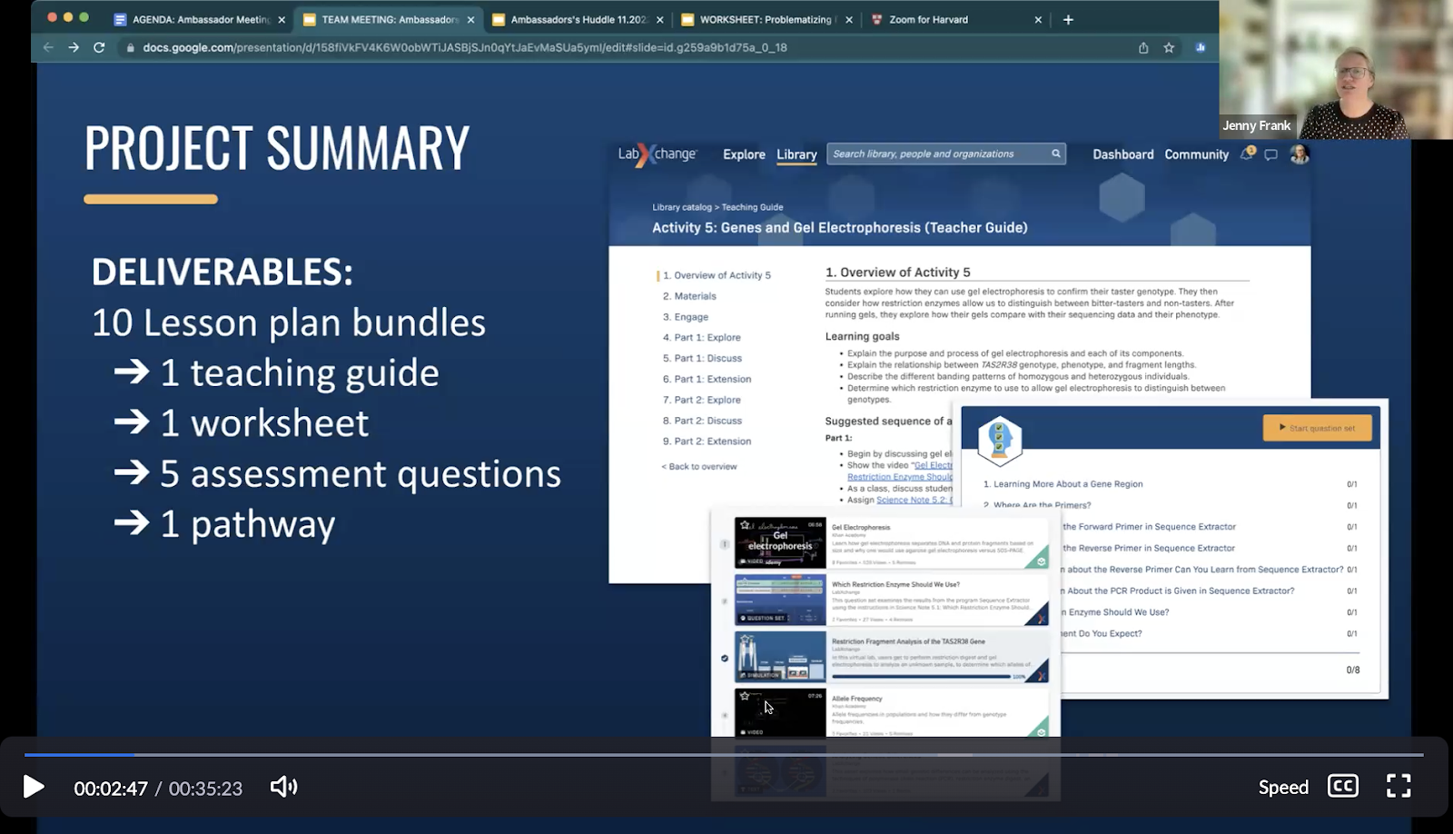Enter fullscreen video mode
This screenshot has height=834, width=1453.
tap(1399, 786)
